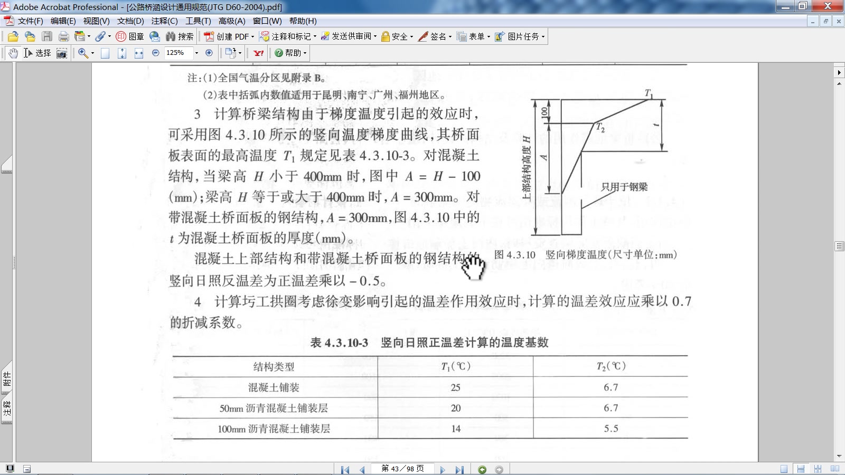845x475 pixels.
Task: Open the 发送供审阅 dropdown
Action: click(349, 36)
